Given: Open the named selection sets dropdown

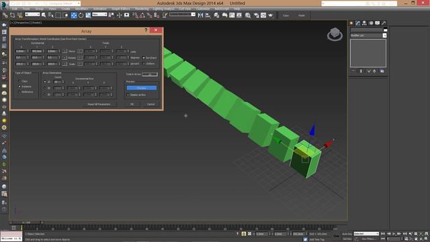Looking at the screenshot, I should (182, 14).
